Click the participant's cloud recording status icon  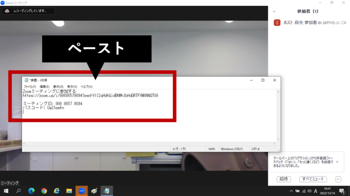click(338, 23)
